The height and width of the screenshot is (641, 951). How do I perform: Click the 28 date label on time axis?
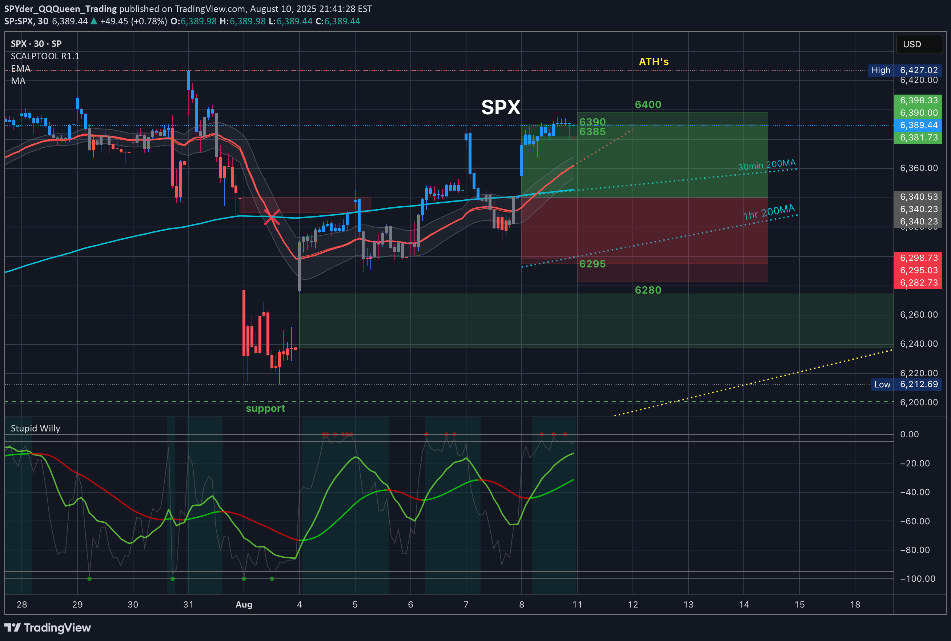22,605
